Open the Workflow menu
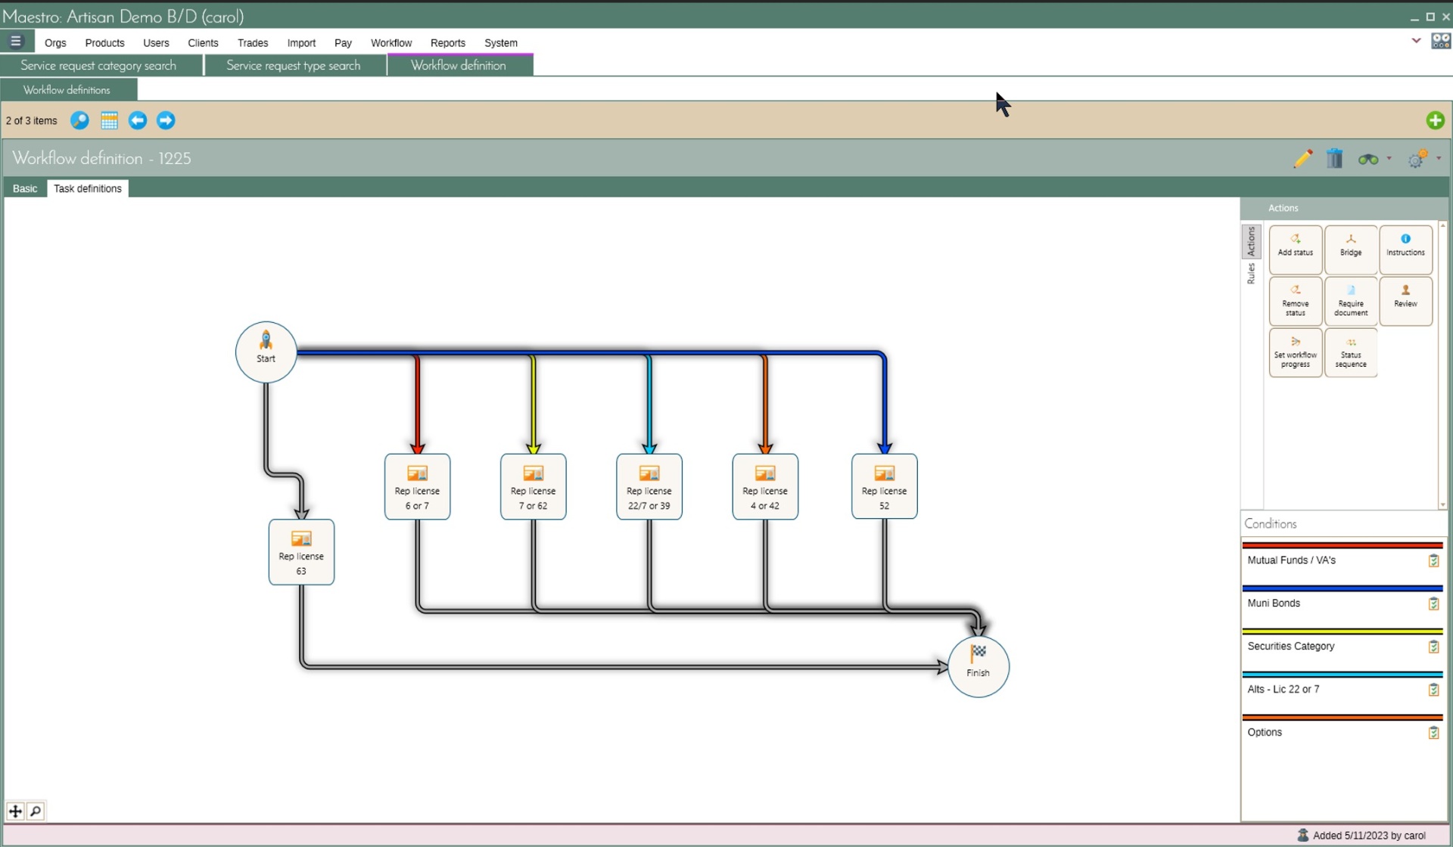This screenshot has width=1453, height=847. 391,43
